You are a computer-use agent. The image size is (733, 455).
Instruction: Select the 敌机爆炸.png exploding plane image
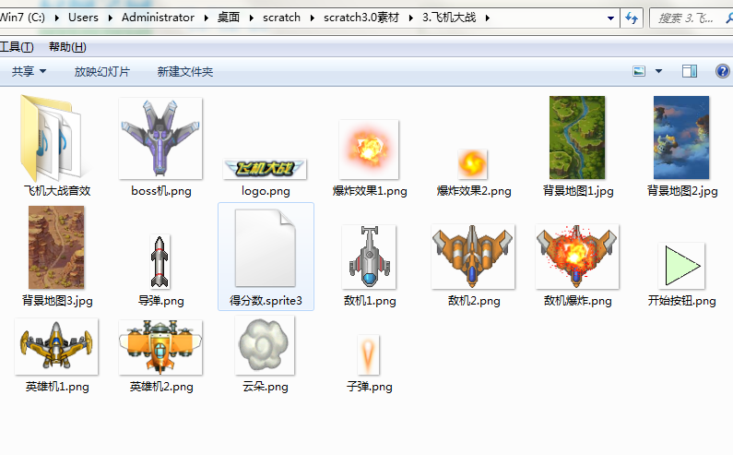577,257
